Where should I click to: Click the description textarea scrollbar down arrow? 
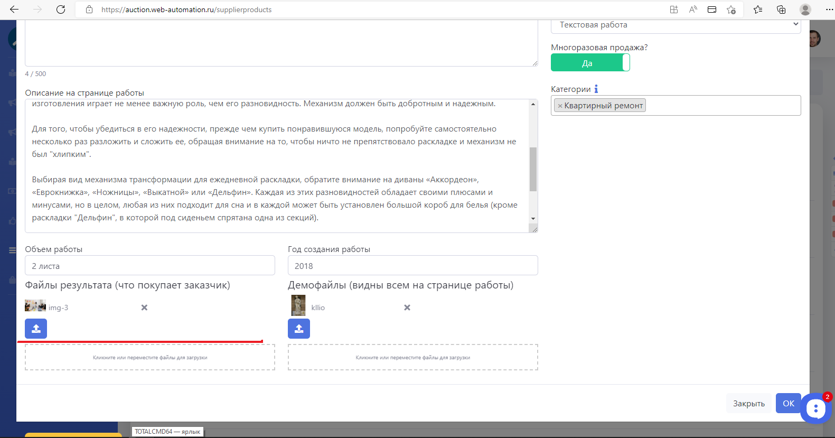pyautogui.click(x=533, y=219)
